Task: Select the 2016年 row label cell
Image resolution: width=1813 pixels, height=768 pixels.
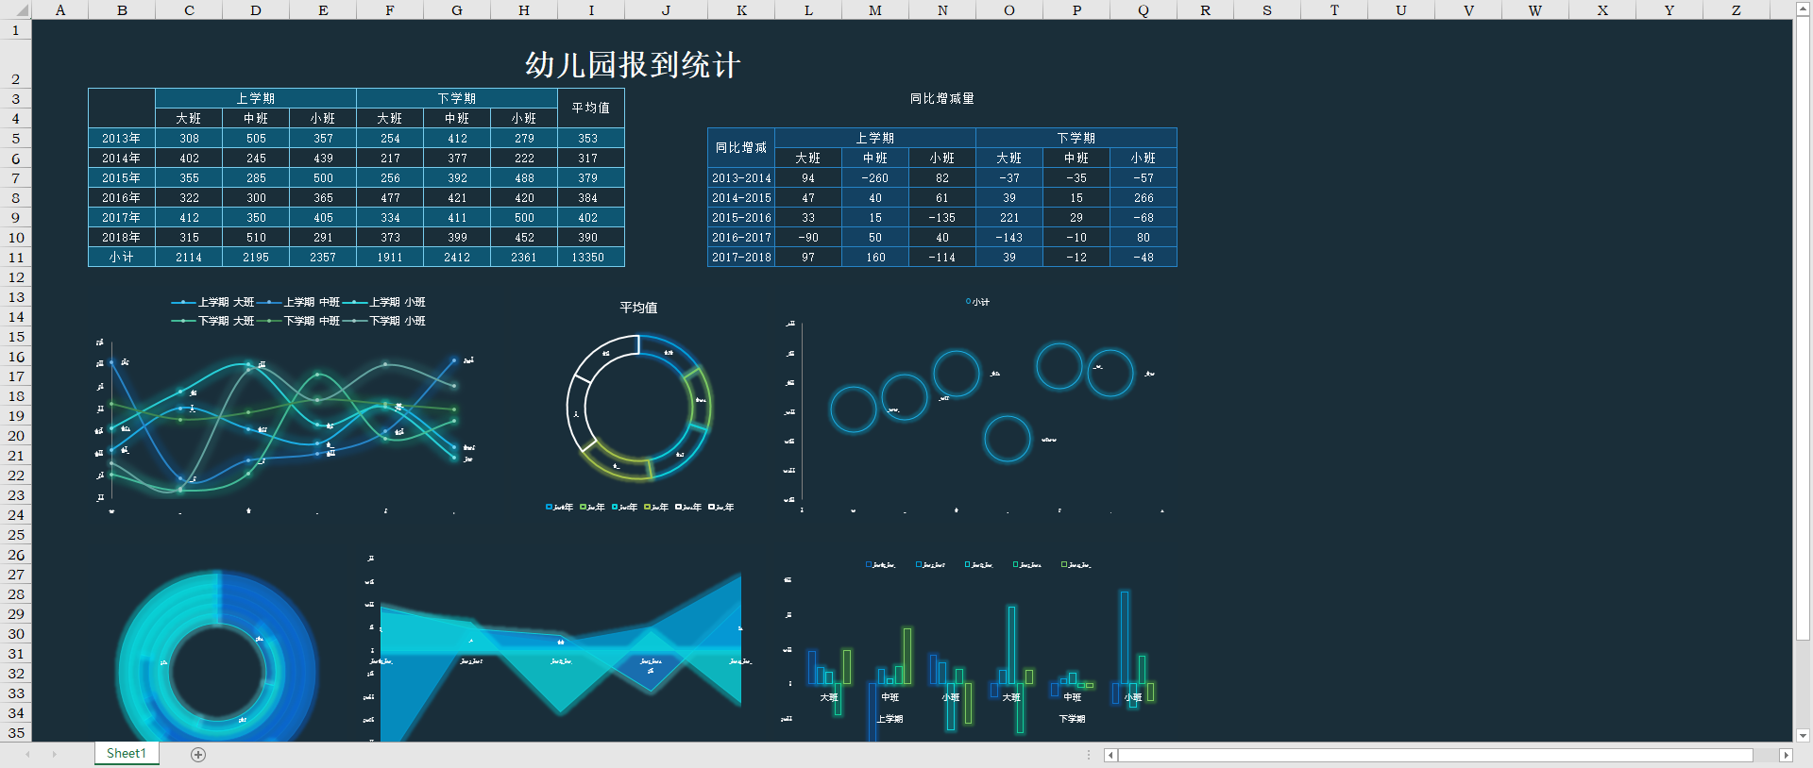Action: (x=122, y=198)
